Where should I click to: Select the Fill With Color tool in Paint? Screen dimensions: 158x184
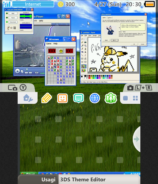[85, 42]
